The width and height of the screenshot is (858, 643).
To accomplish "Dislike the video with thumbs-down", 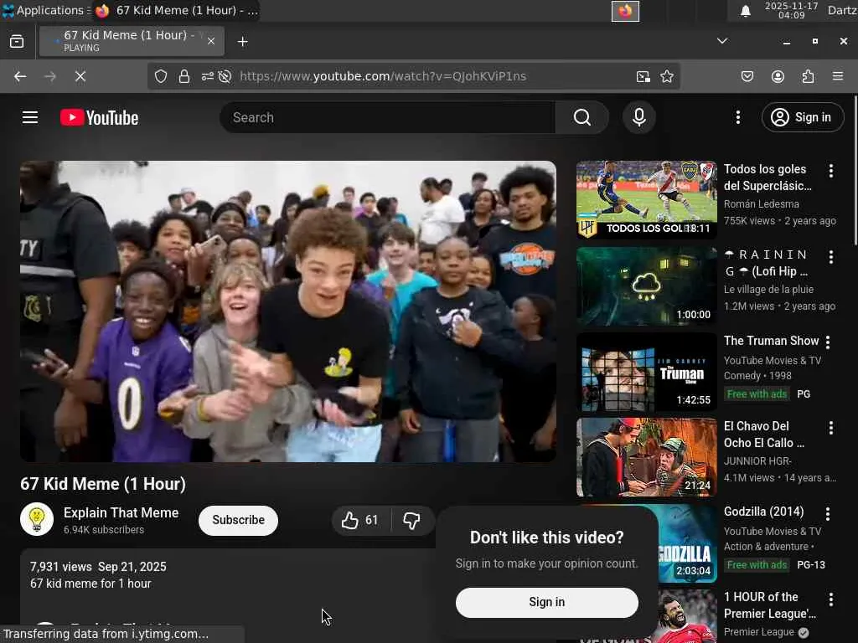I will point(411,520).
